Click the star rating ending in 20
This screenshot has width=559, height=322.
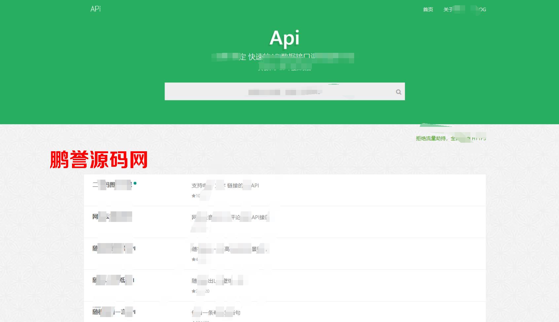tap(200, 291)
